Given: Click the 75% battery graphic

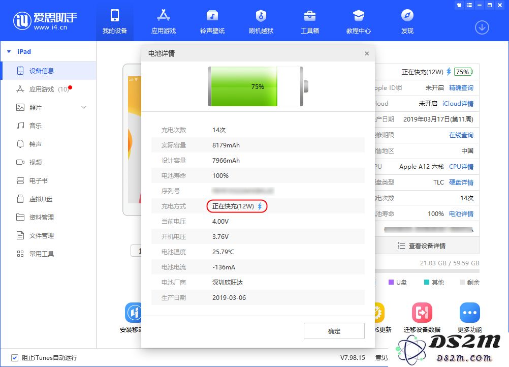Looking at the screenshot, I should (x=258, y=86).
